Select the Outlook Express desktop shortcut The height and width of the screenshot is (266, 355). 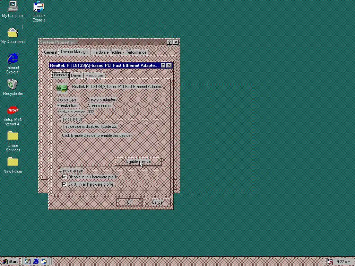point(39,11)
